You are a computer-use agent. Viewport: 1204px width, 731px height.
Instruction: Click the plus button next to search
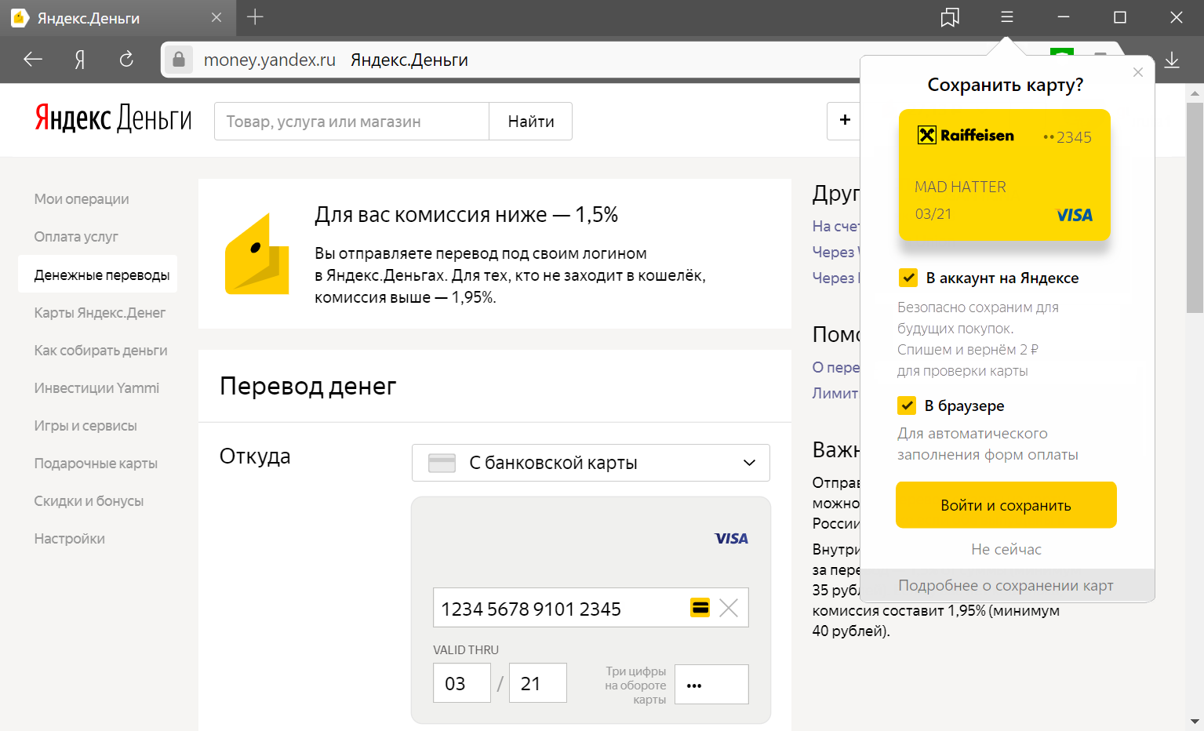point(845,120)
